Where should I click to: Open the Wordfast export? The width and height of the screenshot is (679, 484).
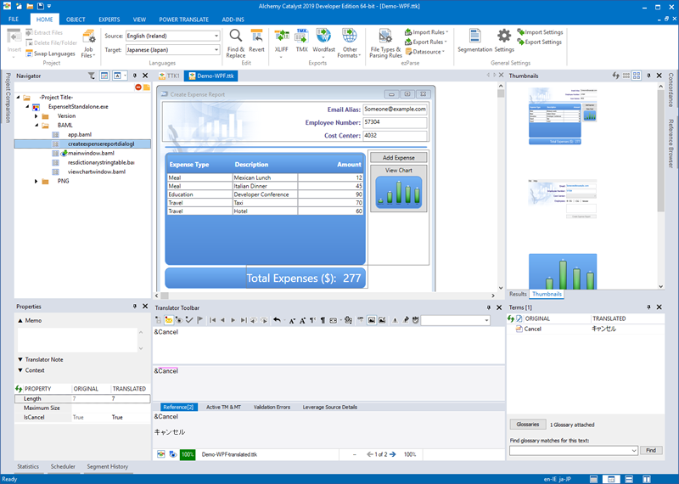[323, 43]
